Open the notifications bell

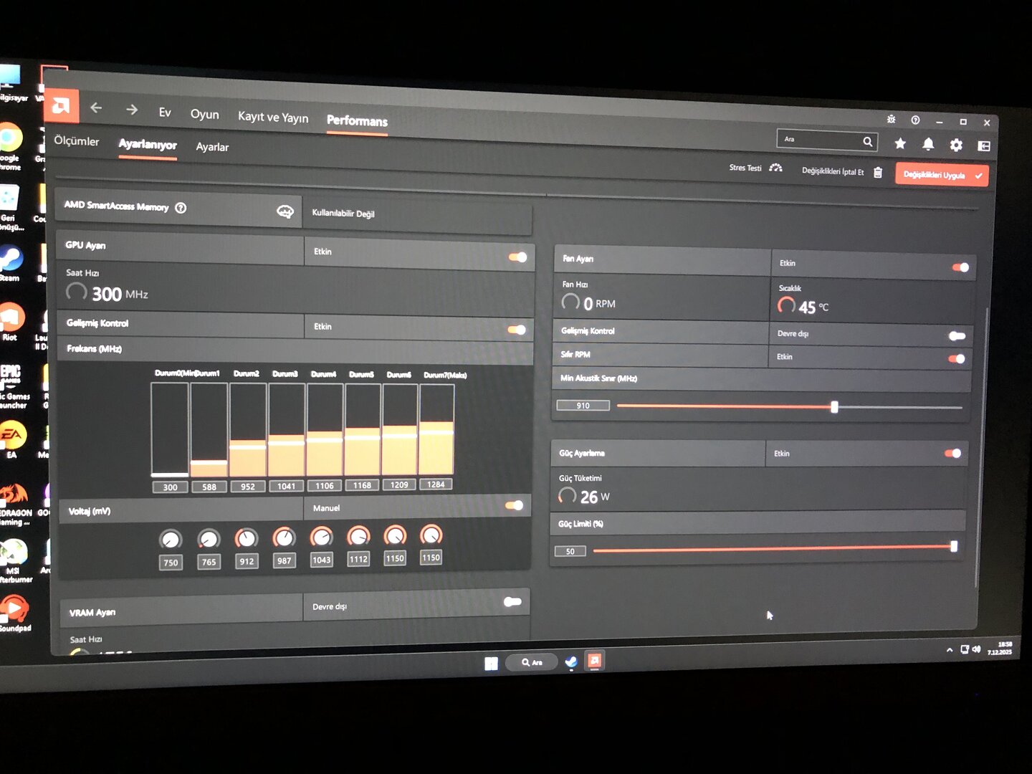pos(928,144)
